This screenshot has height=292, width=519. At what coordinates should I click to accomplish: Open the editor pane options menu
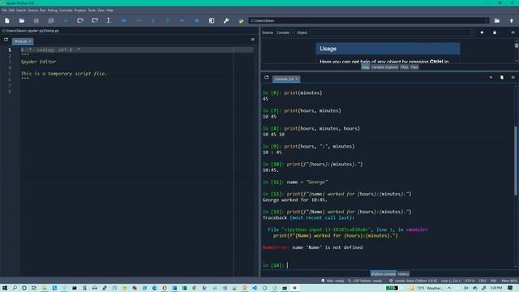pyautogui.click(x=252, y=40)
